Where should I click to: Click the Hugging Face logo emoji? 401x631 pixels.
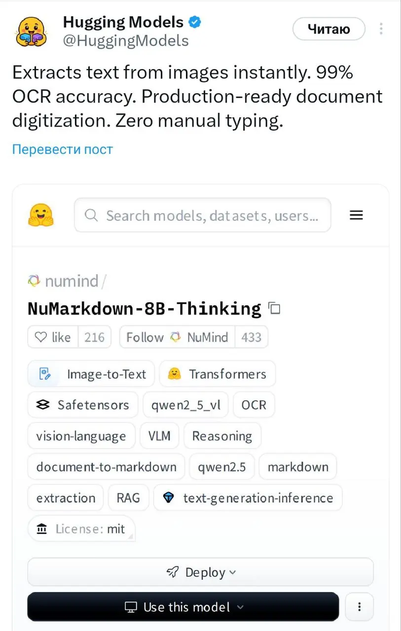(x=41, y=214)
